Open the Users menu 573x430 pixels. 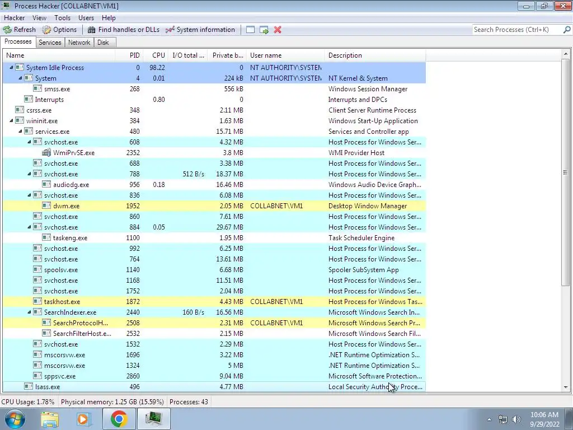click(x=86, y=17)
